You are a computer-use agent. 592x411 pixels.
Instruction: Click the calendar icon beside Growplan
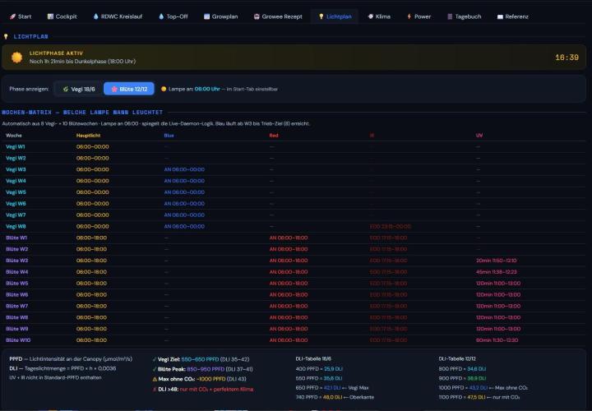206,16
